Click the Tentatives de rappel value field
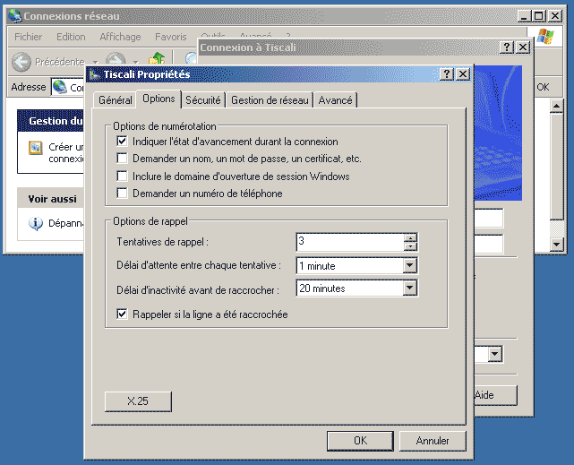Image resolution: width=574 pixels, height=465 pixels. click(350, 242)
